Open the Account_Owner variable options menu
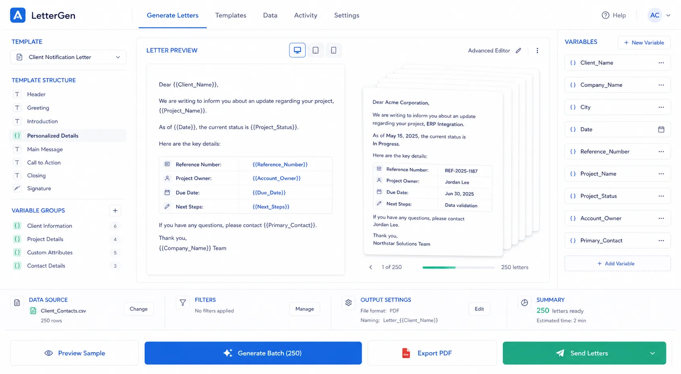 point(661,218)
